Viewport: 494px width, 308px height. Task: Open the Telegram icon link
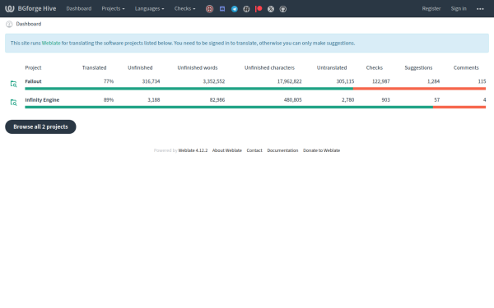pos(235,9)
